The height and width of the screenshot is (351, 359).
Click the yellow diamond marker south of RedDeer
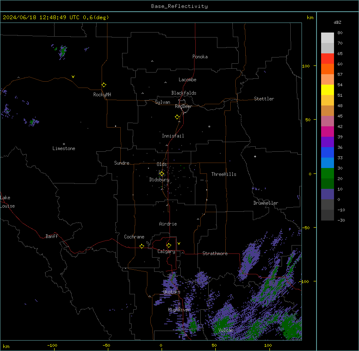point(177,117)
